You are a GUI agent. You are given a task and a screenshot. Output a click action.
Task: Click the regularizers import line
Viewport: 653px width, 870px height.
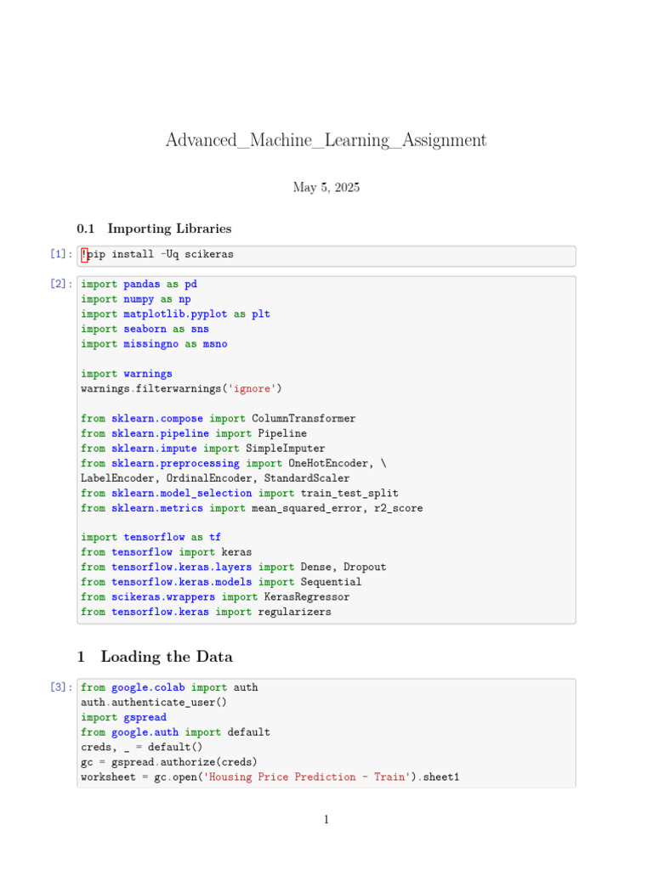coord(206,612)
